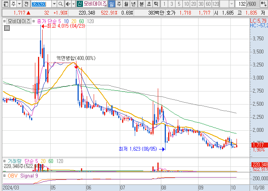Open the stock code history dropdown
Viewport: 268px width, 191px height.
54,4
